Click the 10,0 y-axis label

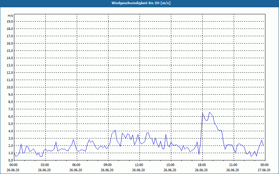click(x=10, y=87)
